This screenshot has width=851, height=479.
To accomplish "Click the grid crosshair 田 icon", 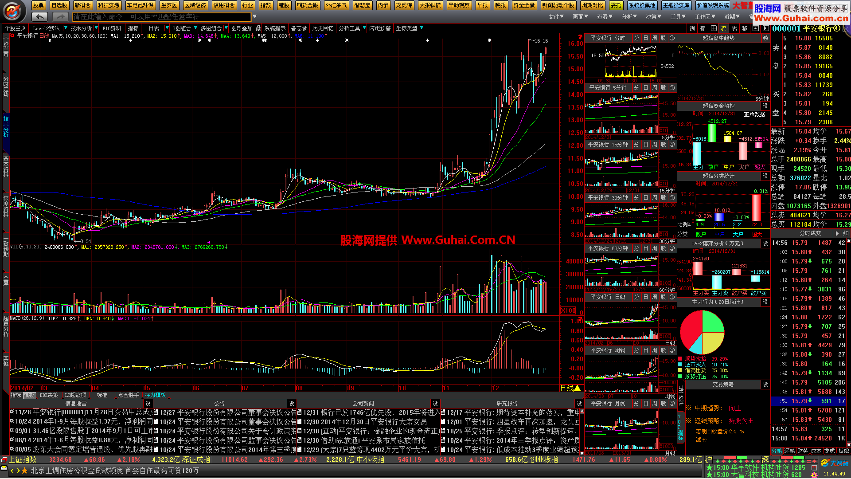I will pyautogui.click(x=714, y=28).
